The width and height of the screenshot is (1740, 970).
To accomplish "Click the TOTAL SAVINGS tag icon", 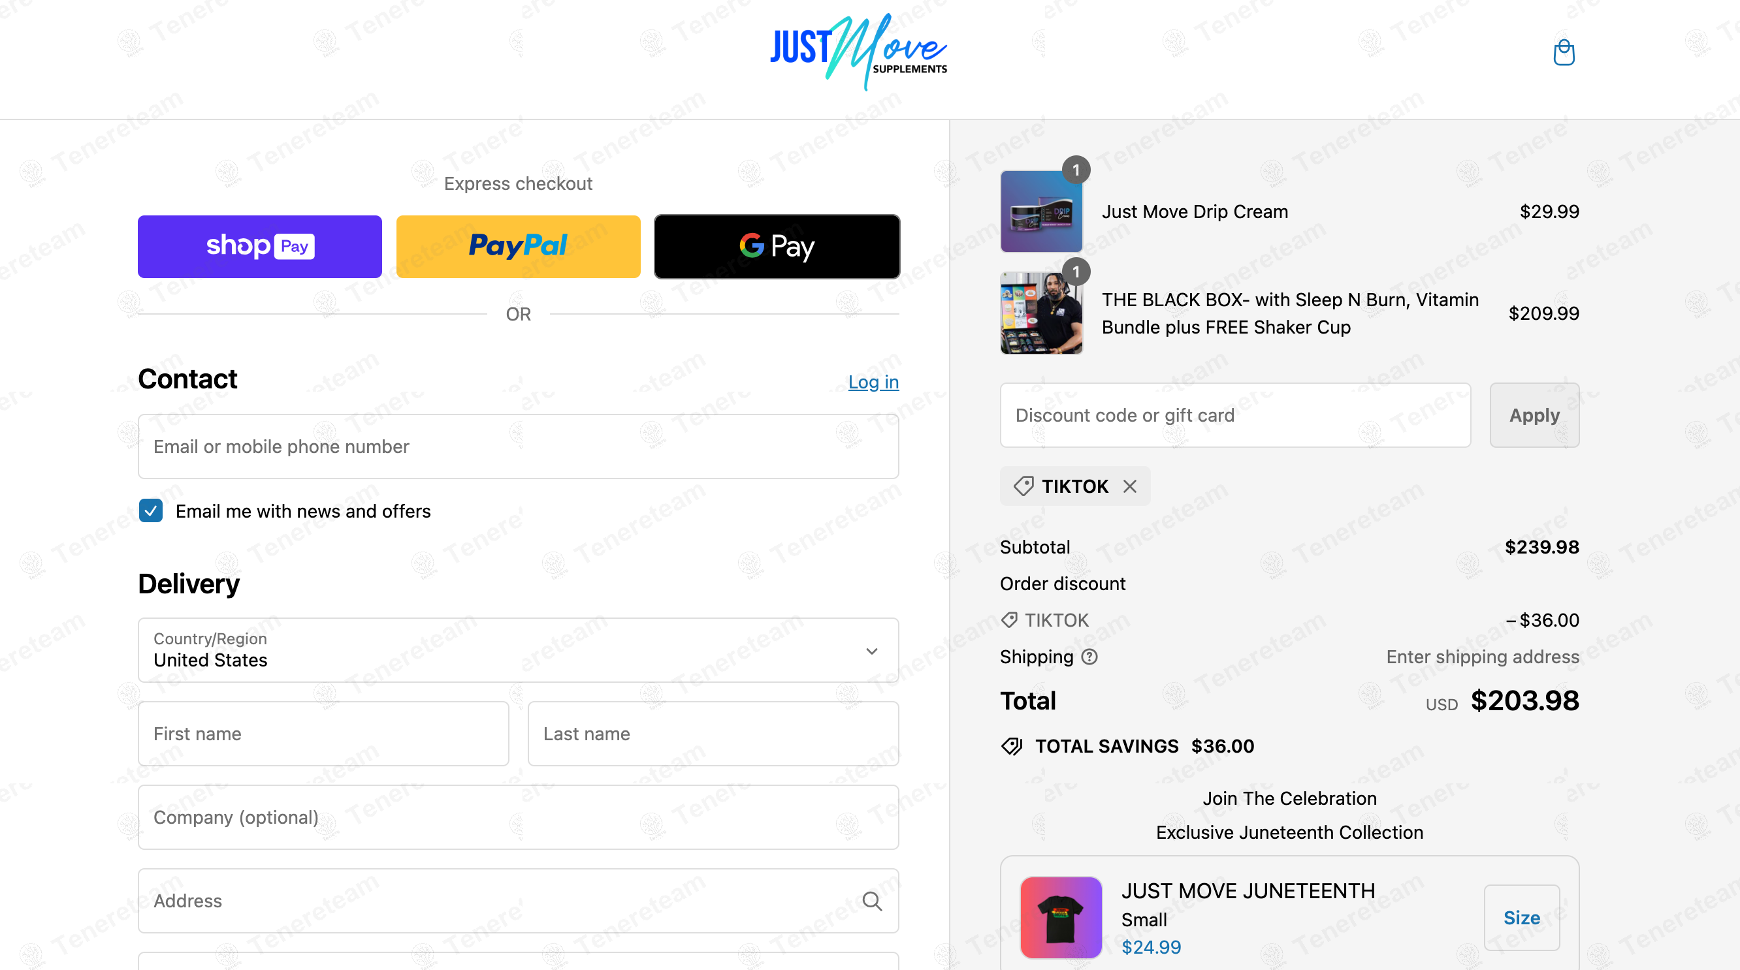I will click(1011, 746).
